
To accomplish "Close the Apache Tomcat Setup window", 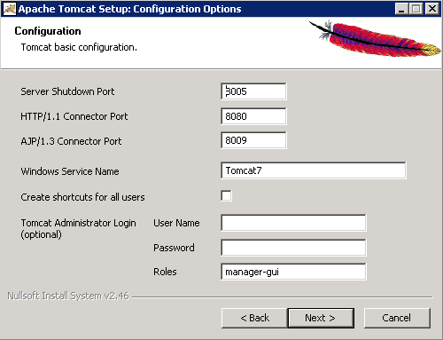I will [x=432, y=9].
